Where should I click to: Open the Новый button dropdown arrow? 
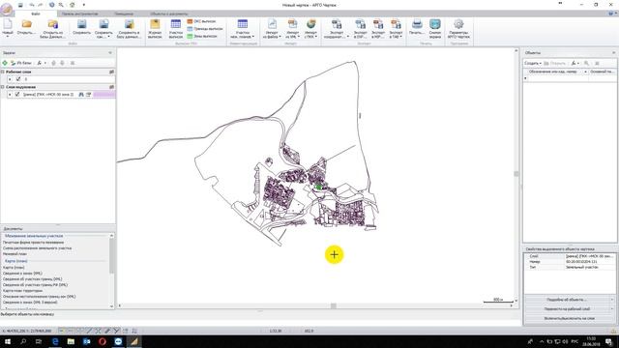pos(8,37)
